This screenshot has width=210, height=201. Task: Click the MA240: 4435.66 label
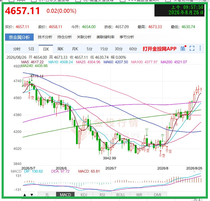[x=34, y=66]
